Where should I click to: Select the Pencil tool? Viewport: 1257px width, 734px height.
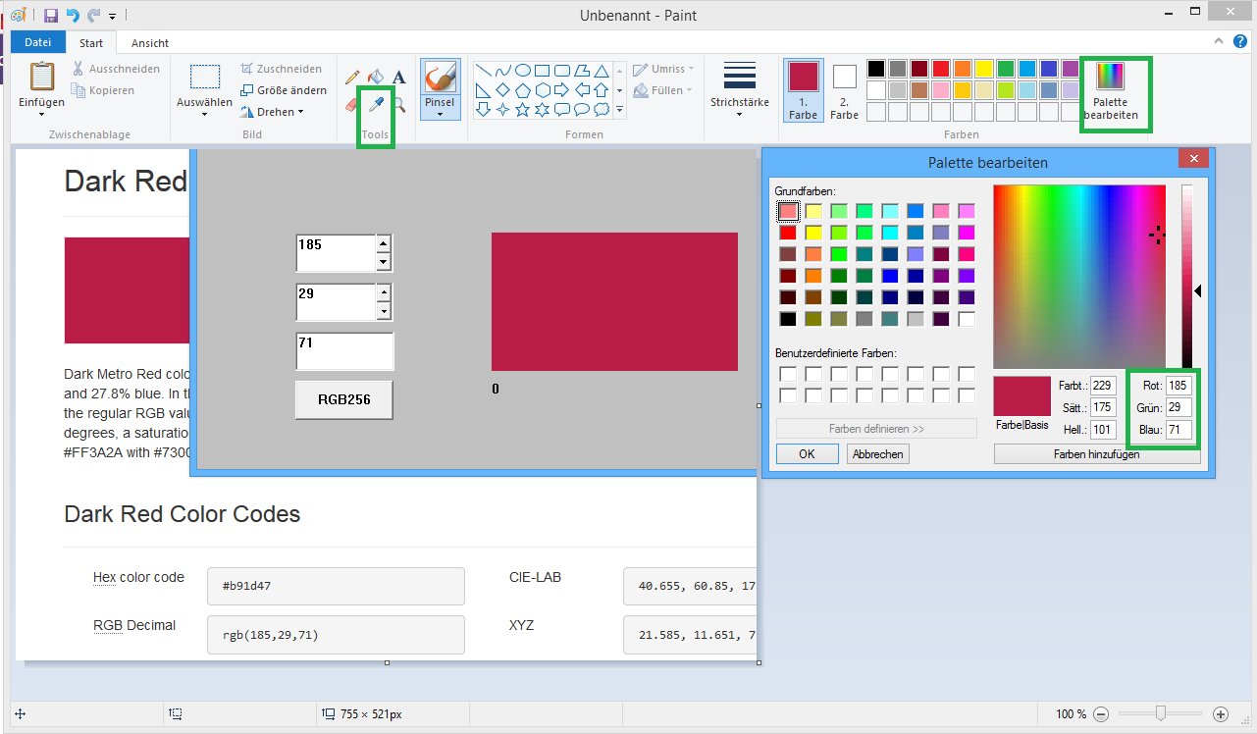tap(352, 77)
